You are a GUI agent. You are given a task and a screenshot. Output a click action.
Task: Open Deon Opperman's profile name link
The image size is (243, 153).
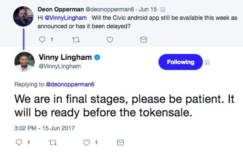pos(61,9)
